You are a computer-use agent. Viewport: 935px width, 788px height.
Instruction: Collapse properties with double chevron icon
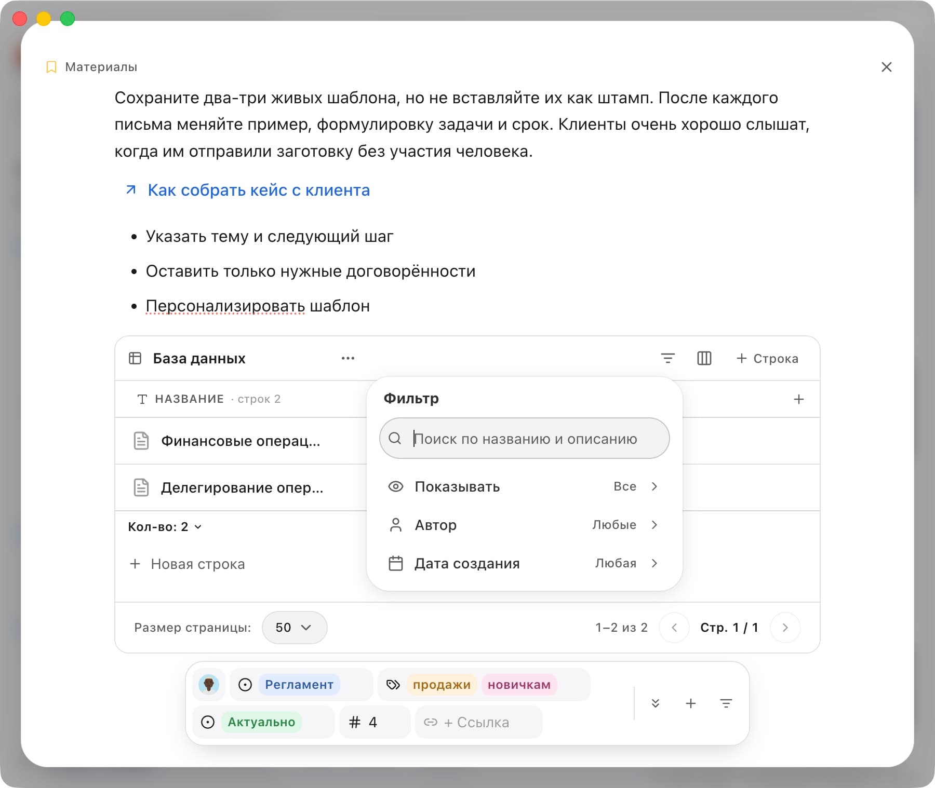click(x=656, y=703)
